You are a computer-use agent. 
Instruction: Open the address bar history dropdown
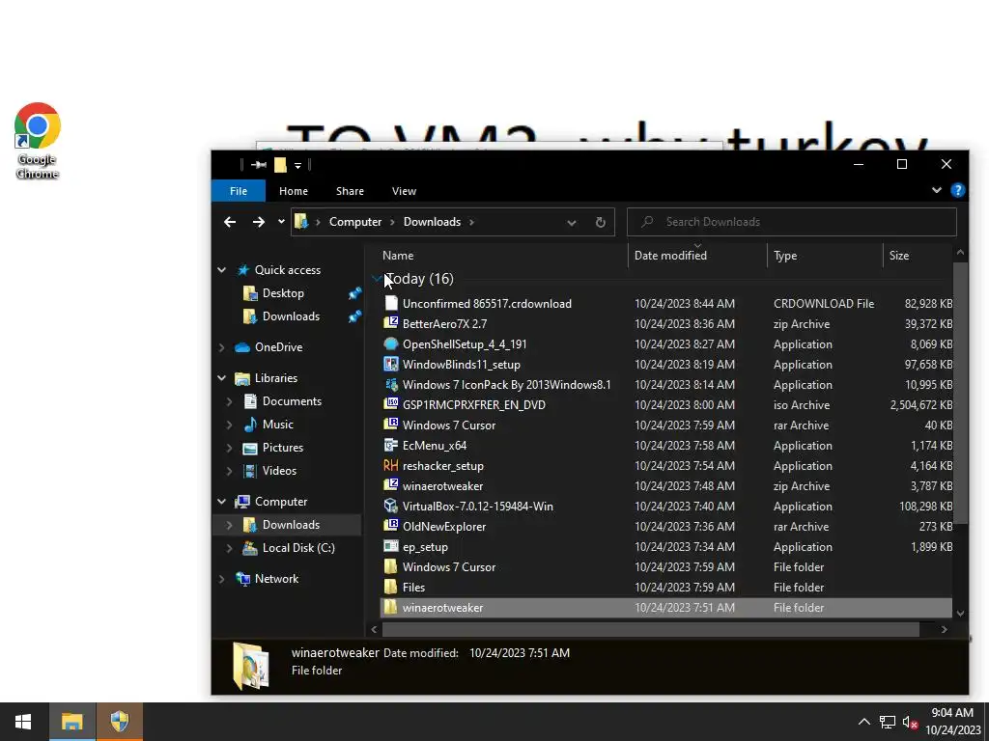coord(572,223)
